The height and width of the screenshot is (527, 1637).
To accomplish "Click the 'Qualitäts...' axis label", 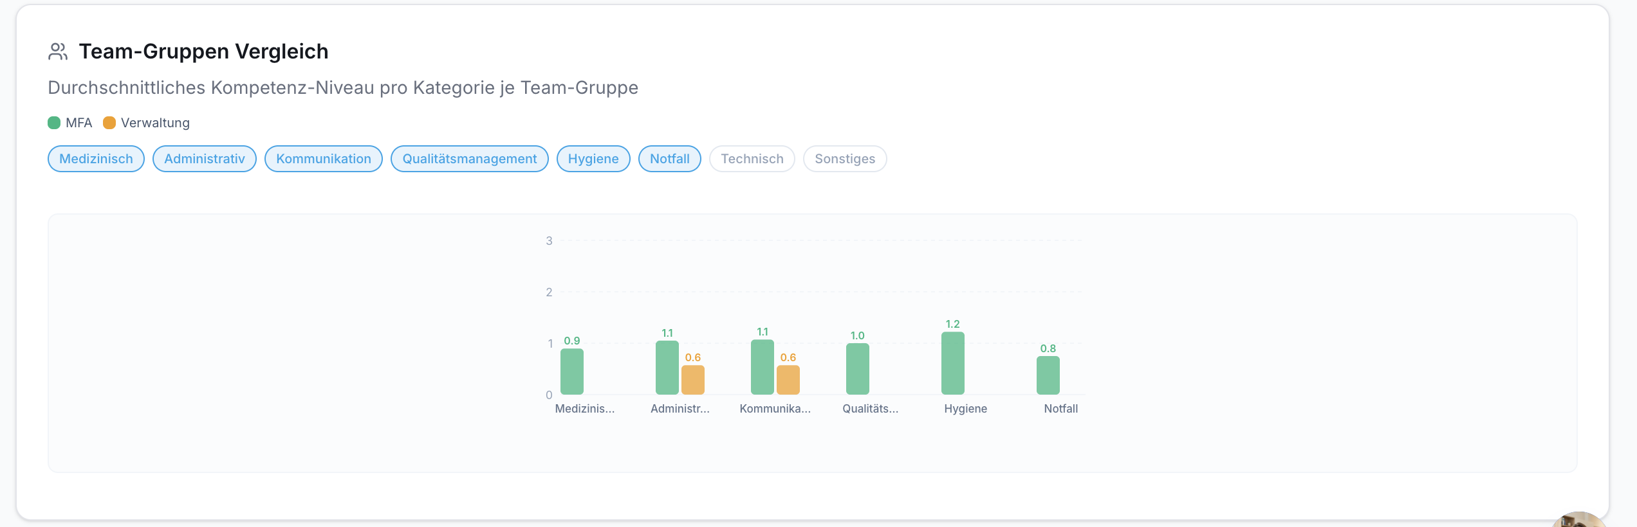I will tap(871, 409).
